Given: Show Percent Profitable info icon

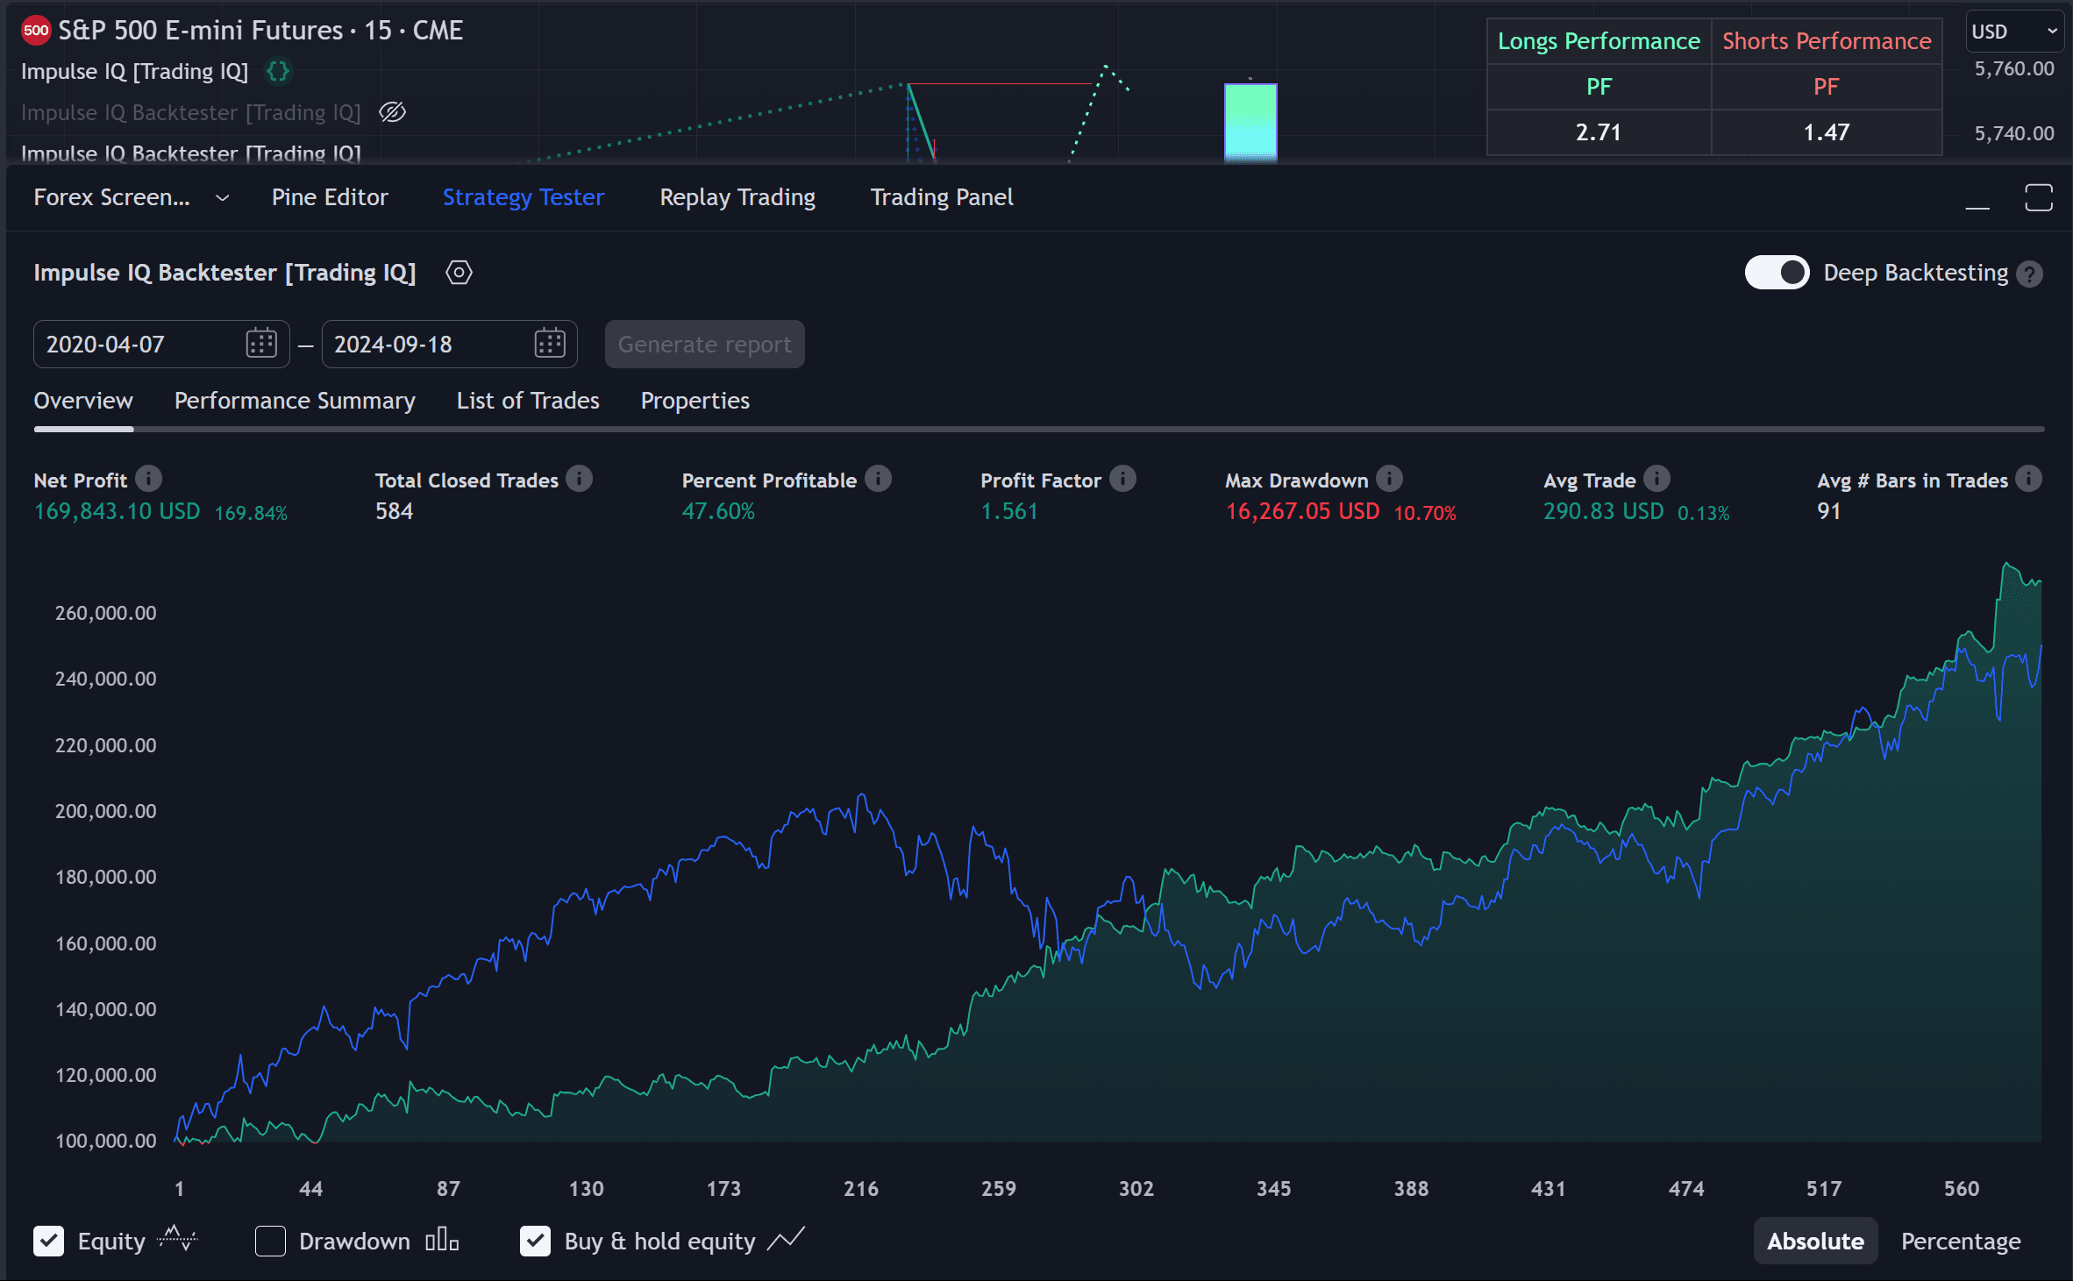Looking at the screenshot, I should pyautogui.click(x=878, y=479).
